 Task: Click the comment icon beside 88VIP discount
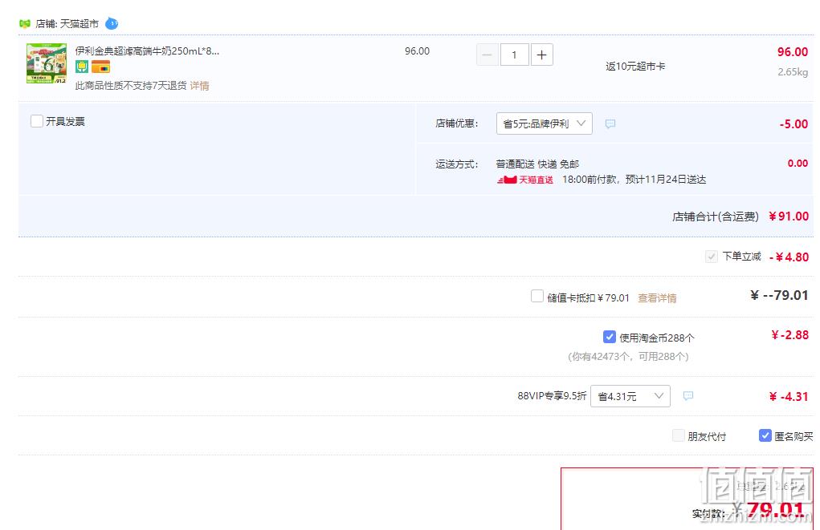click(x=688, y=396)
